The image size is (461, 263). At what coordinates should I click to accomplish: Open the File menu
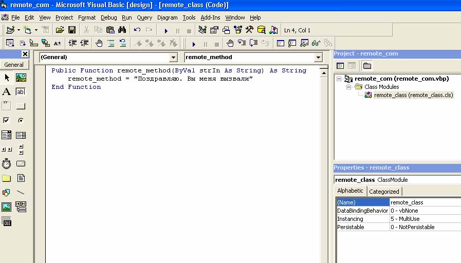point(15,17)
